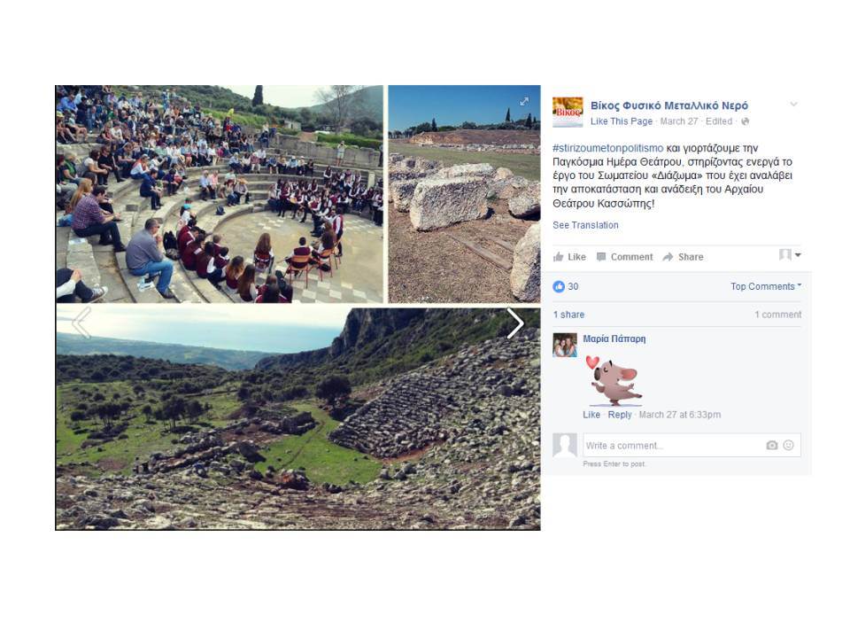
Task: Reply to Μαρία Πάπαρη's comment
Action: (620, 415)
